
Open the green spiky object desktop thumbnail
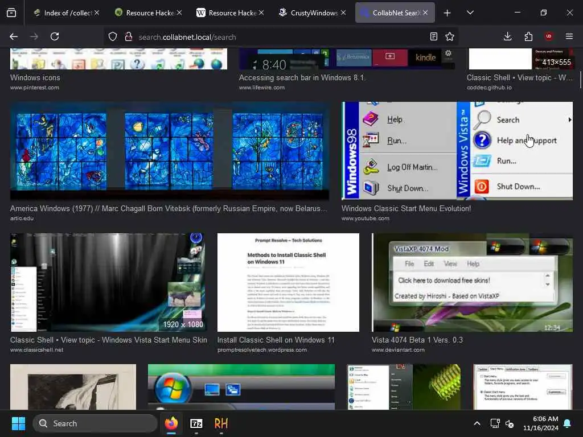click(x=404, y=387)
